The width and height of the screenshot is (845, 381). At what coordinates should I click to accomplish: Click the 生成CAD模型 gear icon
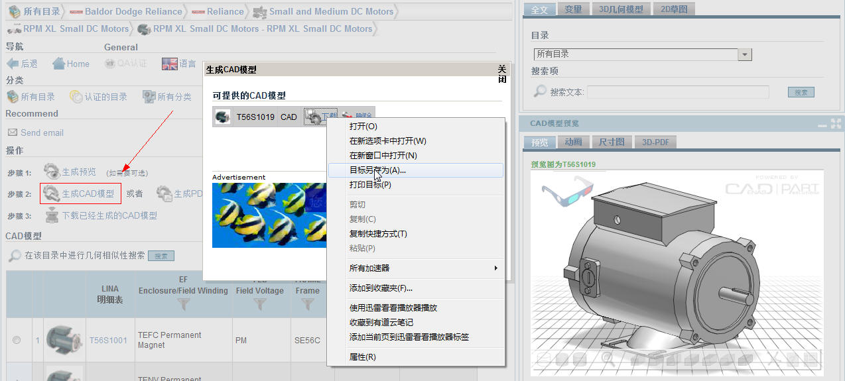[x=51, y=193]
